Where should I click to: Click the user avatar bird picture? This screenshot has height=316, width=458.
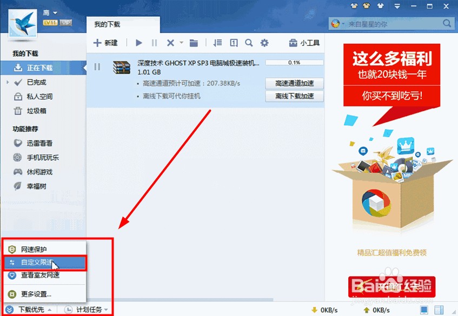[23, 24]
